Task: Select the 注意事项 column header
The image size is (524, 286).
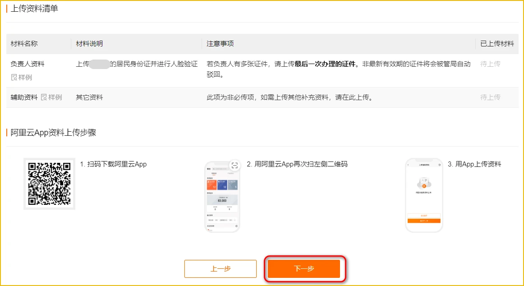Action: [220, 44]
